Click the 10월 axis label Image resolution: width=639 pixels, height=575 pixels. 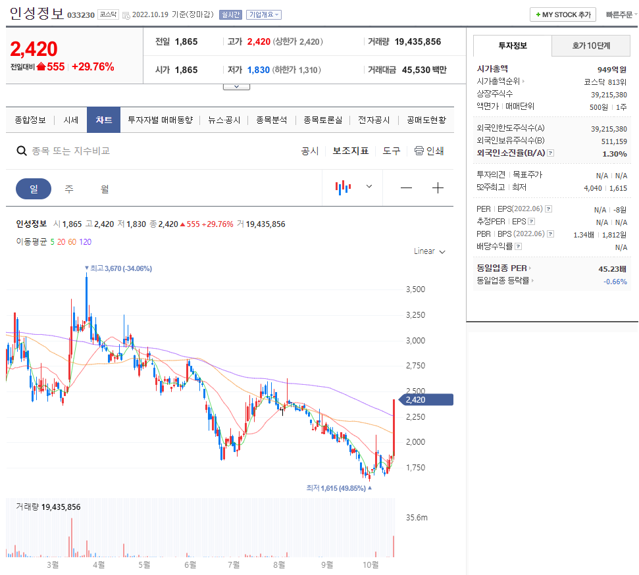coord(371,565)
